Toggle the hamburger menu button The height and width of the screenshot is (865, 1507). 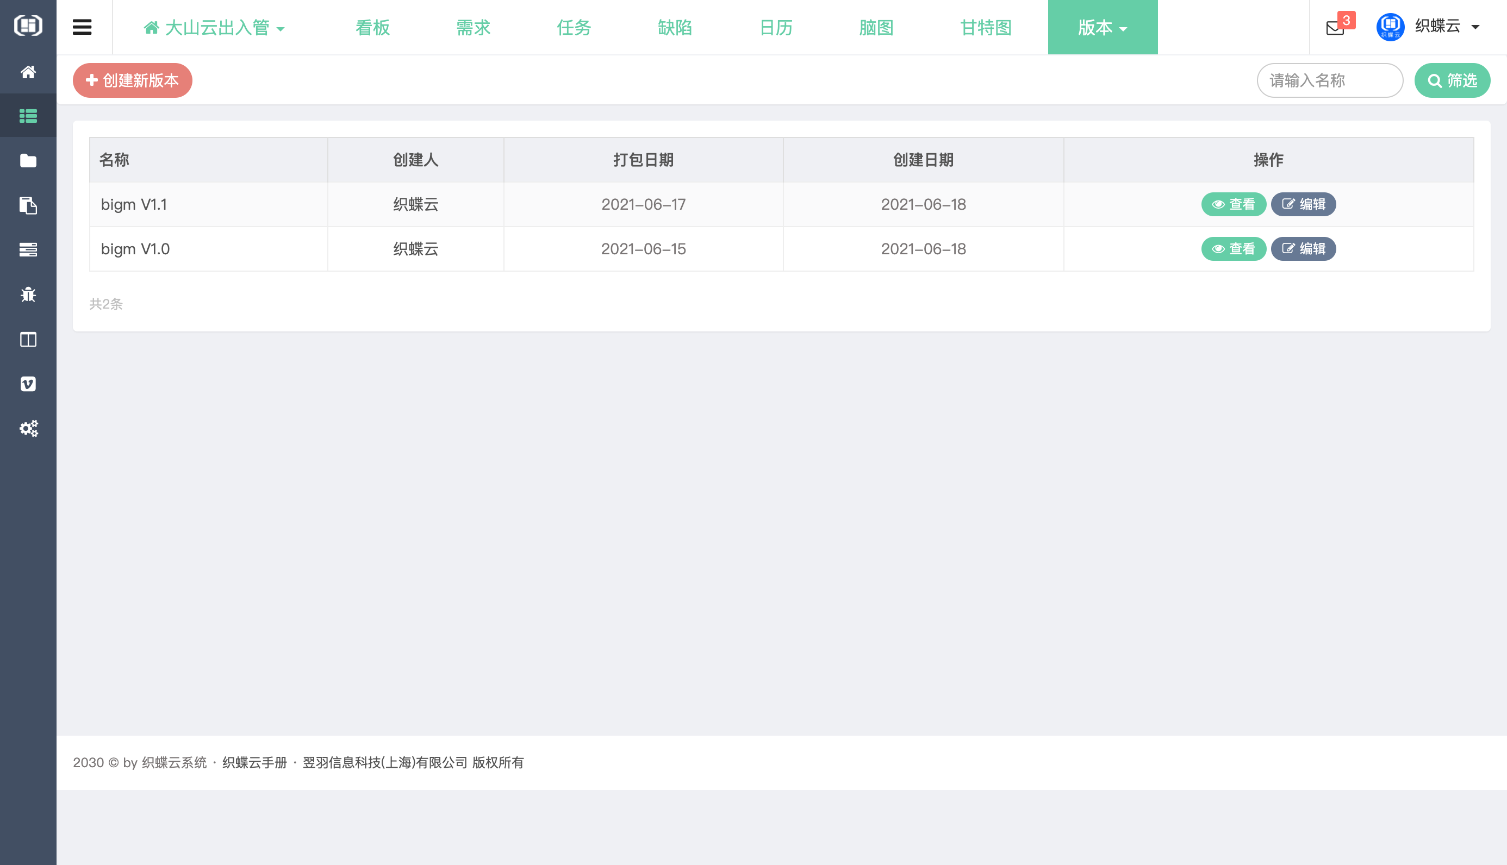tap(82, 27)
